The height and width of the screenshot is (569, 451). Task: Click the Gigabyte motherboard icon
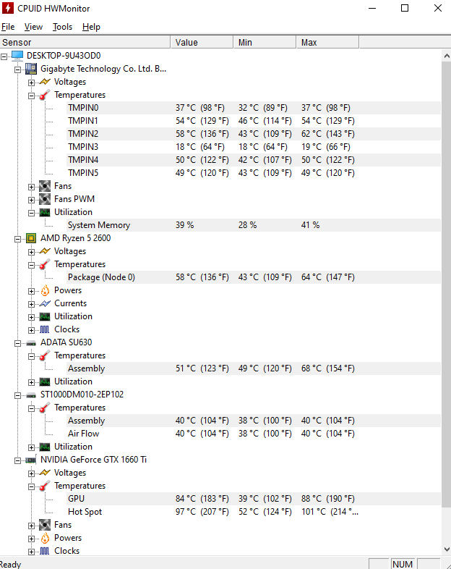click(31, 69)
